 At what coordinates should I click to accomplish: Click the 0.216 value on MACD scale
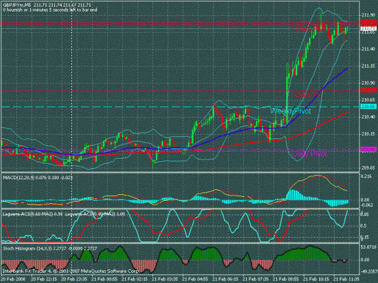[366, 176]
